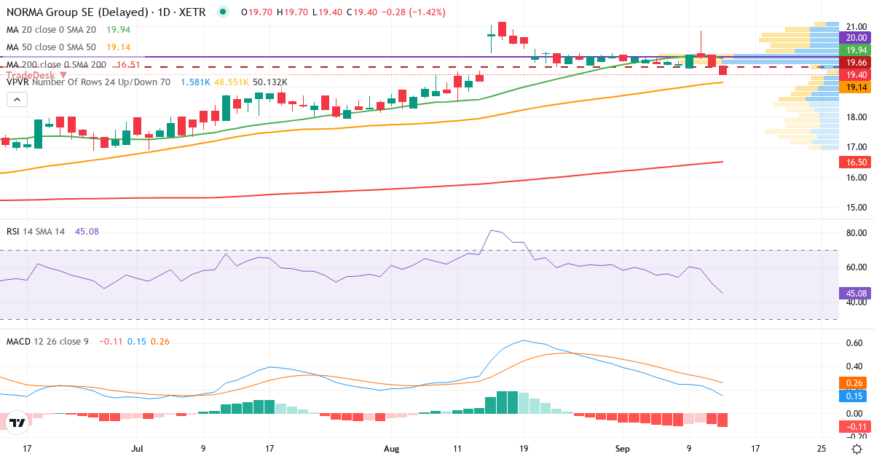The height and width of the screenshot is (459, 874).
Task: Open chart settings gear icon
Action: pyautogui.click(x=857, y=449)
